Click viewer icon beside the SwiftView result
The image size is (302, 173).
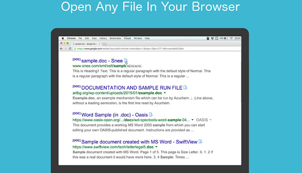click(x=200, y=142)
